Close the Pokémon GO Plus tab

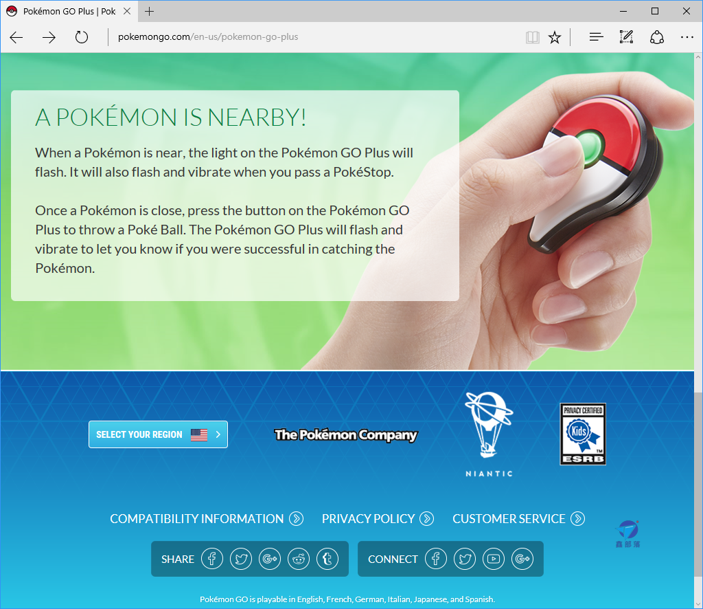pyautogui.click(x=127, y=11)
